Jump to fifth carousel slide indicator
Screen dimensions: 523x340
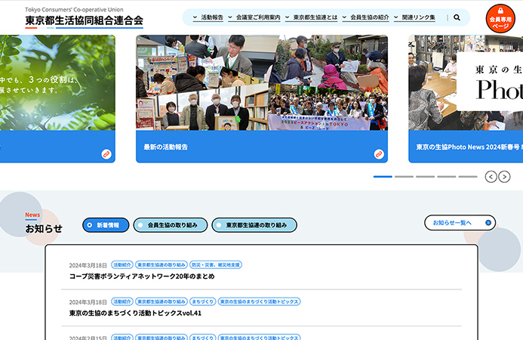[468, 177]
